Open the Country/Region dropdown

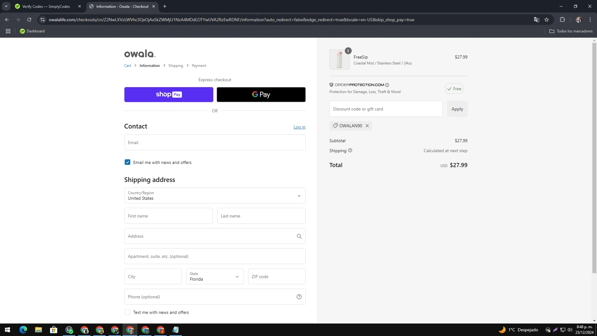(215, 195)
